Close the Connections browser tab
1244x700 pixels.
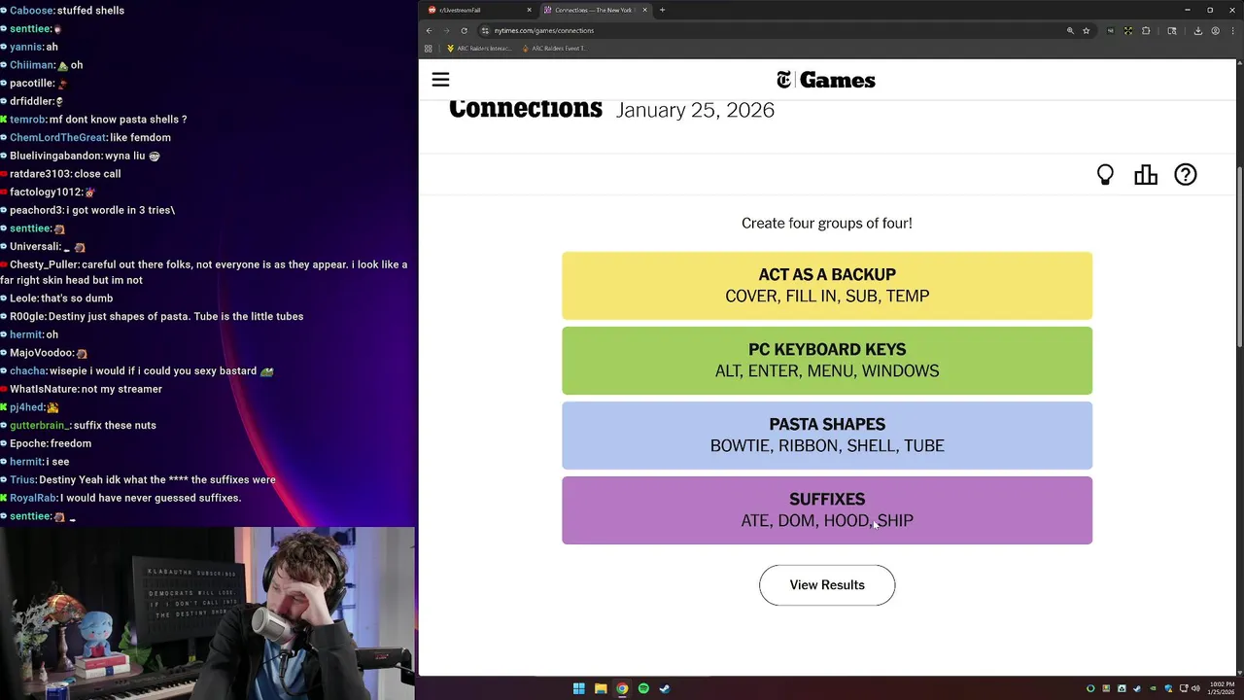(x=644, y=10)
